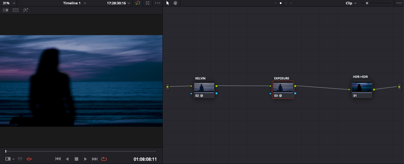This screenshot has height=164, width=404.
Task: Toggle the second page indicator dot above the nodes
Action: point(281,3)
